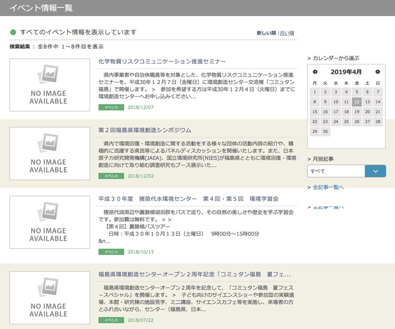Screen dimensions: 395x329
Task: Click the 全記事一覧へ link
Action: point(328,187)
